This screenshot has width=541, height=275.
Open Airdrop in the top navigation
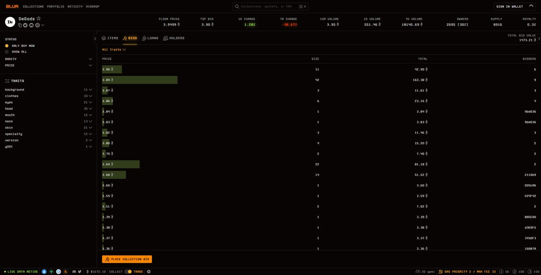[x=93, y=7]
